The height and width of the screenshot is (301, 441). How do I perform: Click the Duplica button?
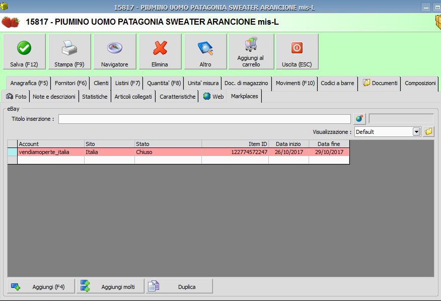pyautogui.click(x=179, y=286)
